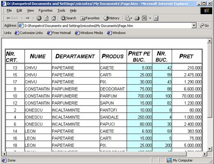The width and height of the screenshot is (214, 164).
Task: Open the Free Hotmail link
Action: 59,33
